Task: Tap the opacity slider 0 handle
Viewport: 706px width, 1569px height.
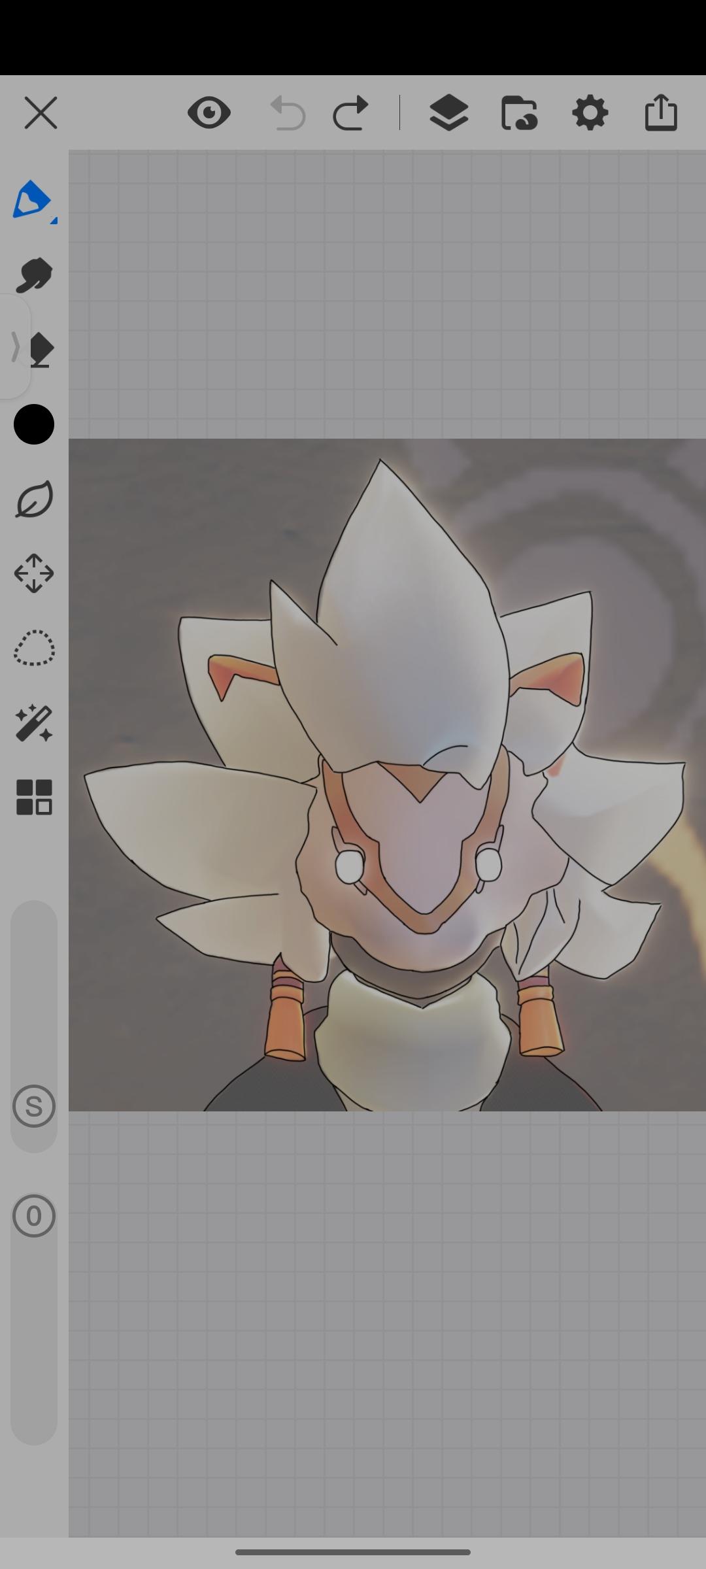Action: click(x=34, y=1216)
